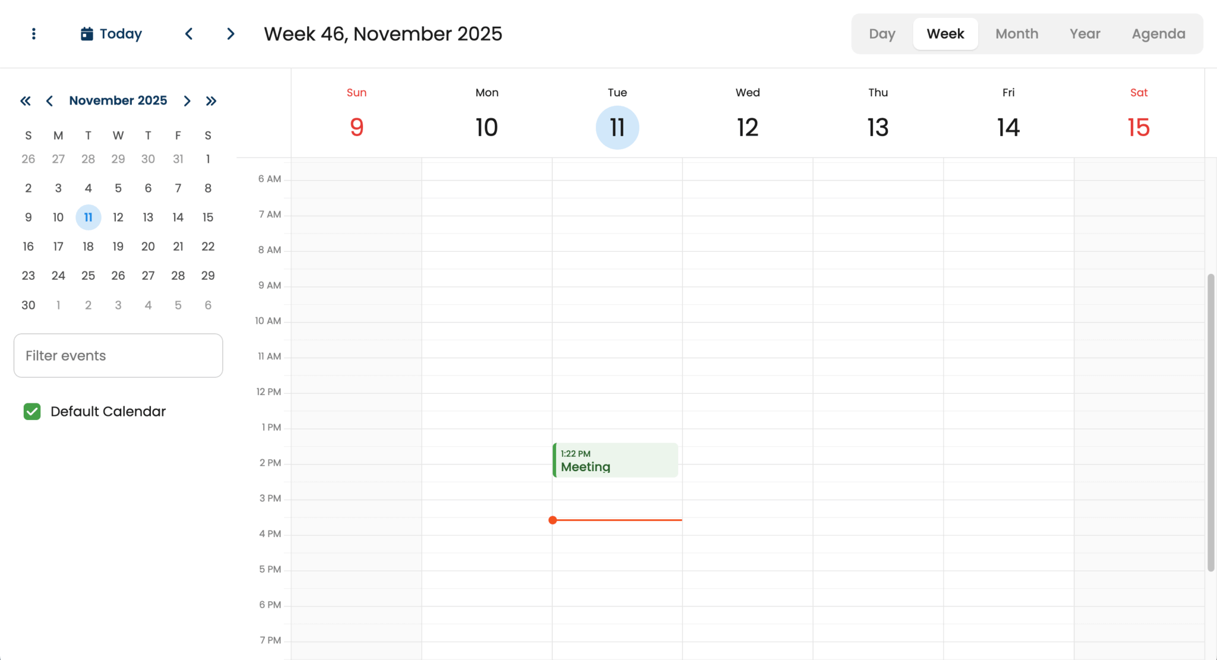Click the November 2025 mini calendar title

(x=118, y=100)
